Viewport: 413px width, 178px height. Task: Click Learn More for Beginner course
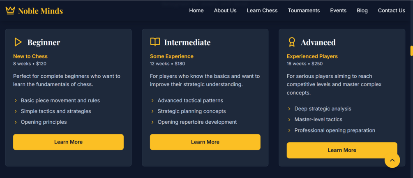point(68,142)
